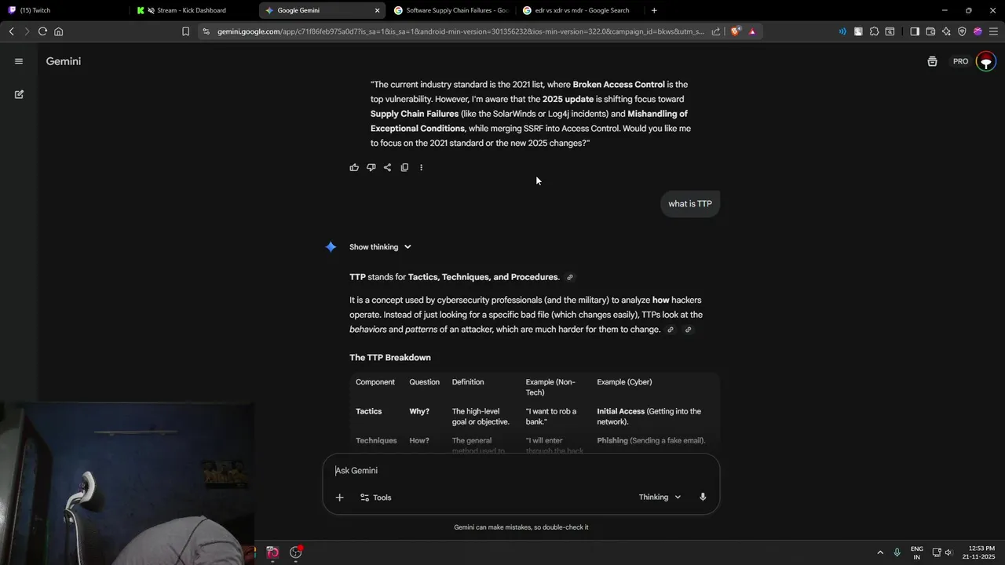Click thumbs up on the OWASP response
This screenshot has height=565, width=1005.
click(x=354, y=167)
